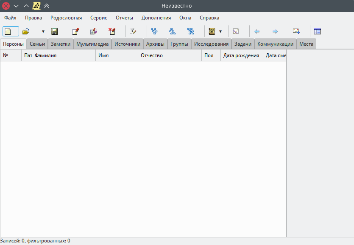Switch to the Источники tab
The height and width of the screenshot is (245, 354).
click(x=127, y=44)
